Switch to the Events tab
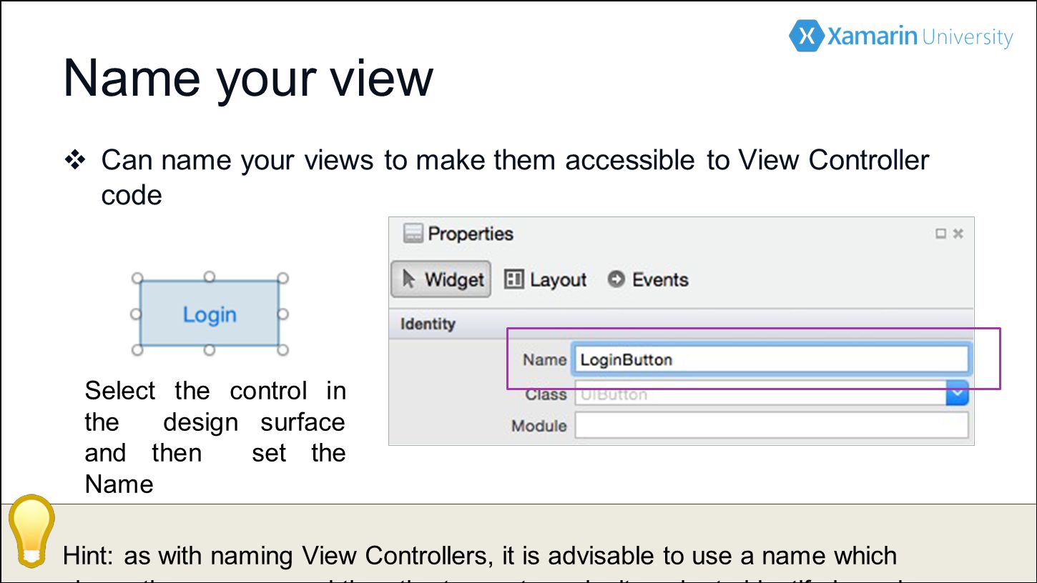 [648, 279]
